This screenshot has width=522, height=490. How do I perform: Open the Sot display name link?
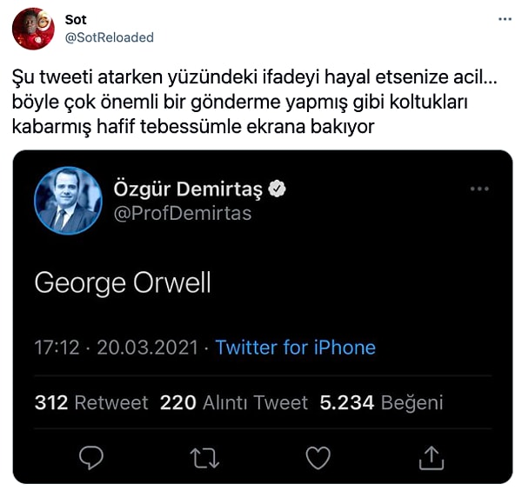pyautogui.click(x=76, y=19)
